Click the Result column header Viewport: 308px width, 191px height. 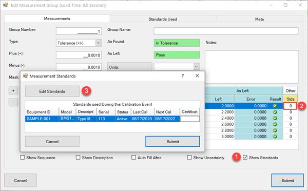click(275, 99)
